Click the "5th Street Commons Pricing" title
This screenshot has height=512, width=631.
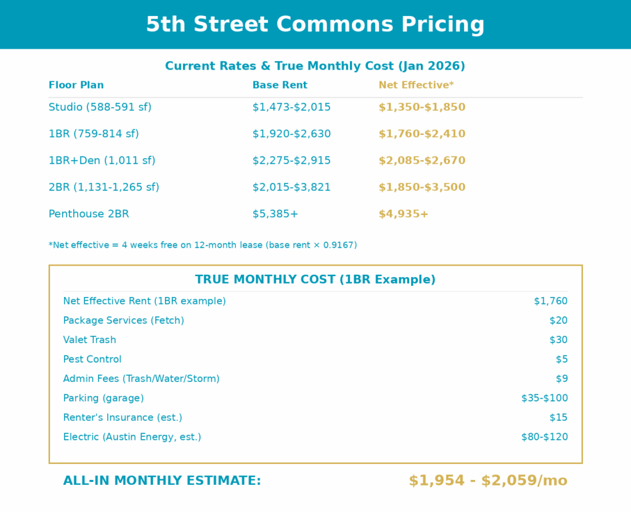point(315,25)
